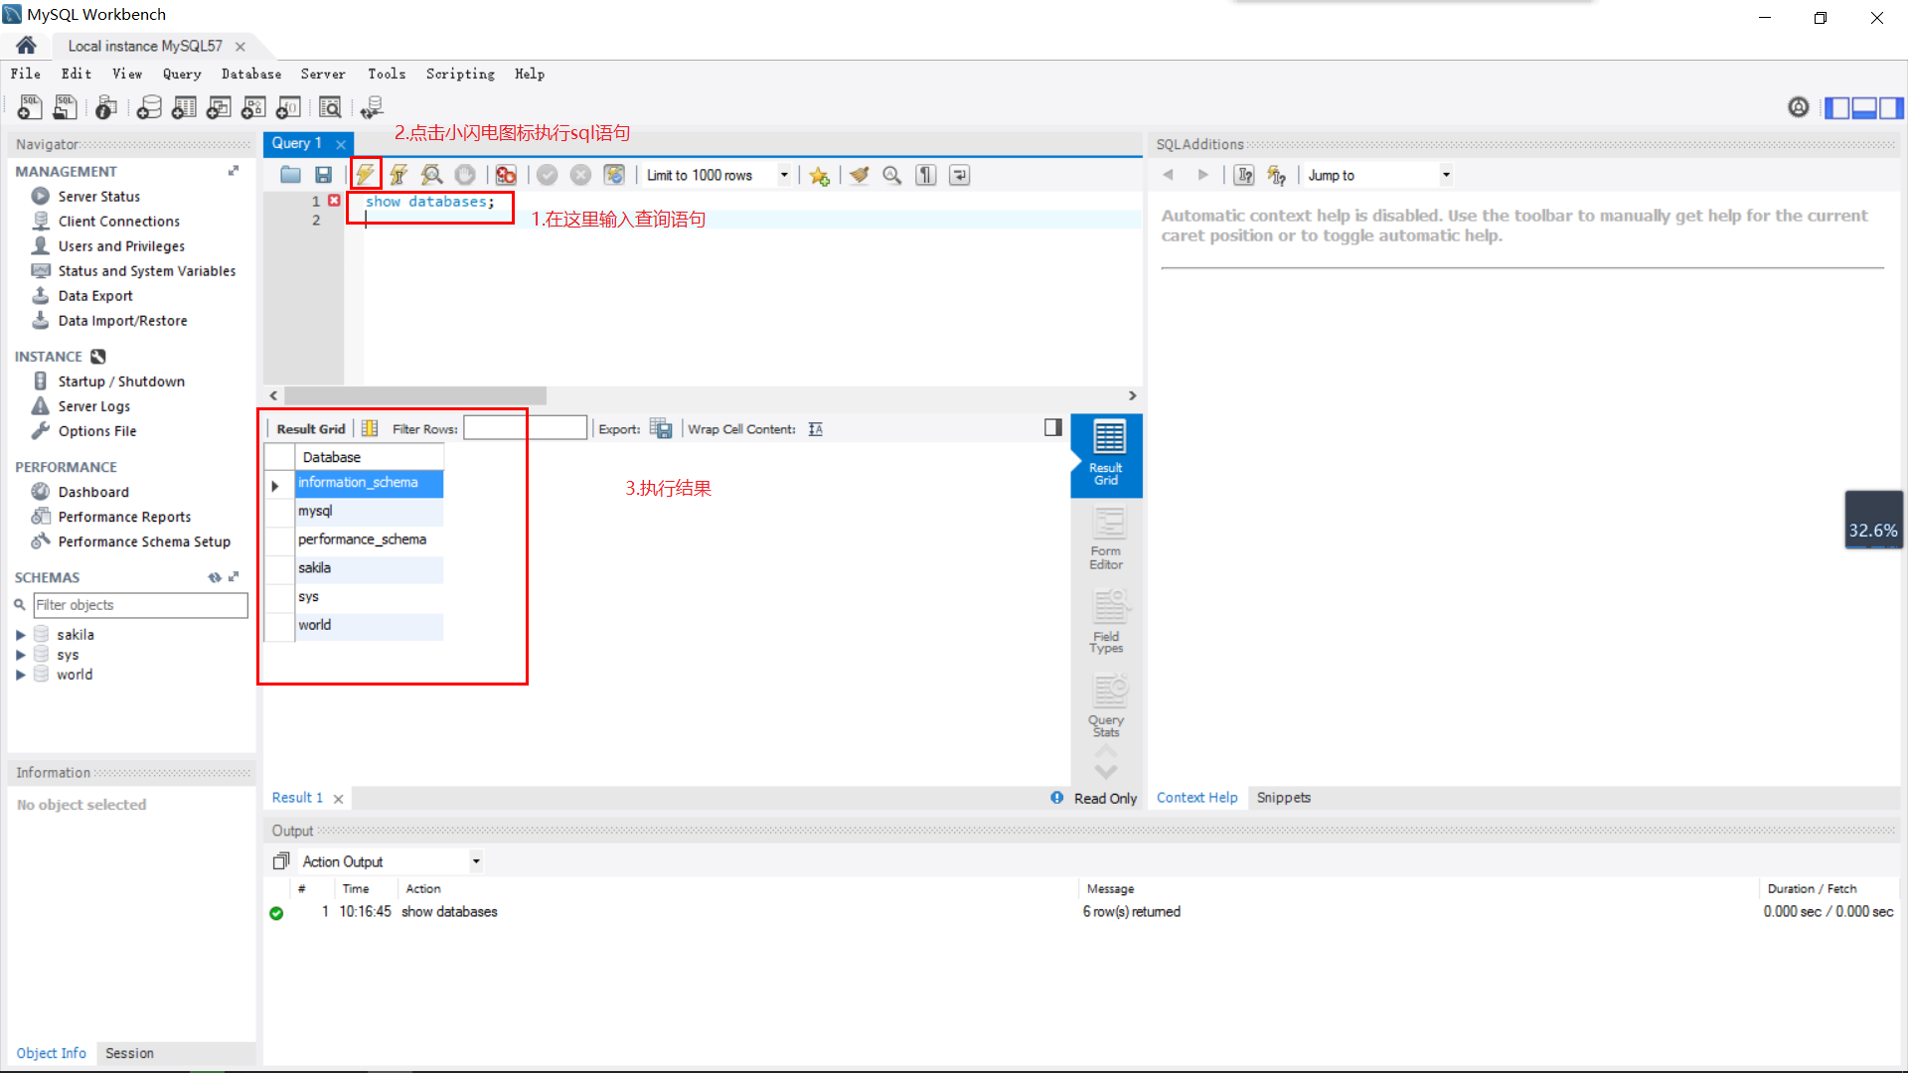Select Form Editor result view
This screenshot has height=1073, width=1908.
[x=1106, y=537]
